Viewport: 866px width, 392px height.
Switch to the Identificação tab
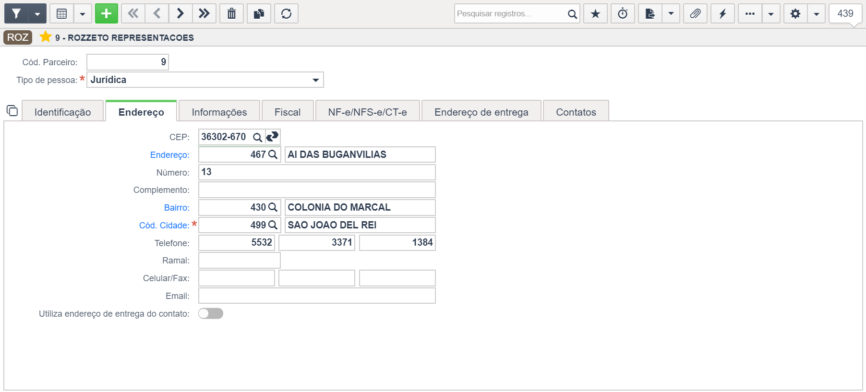(63, 112)
